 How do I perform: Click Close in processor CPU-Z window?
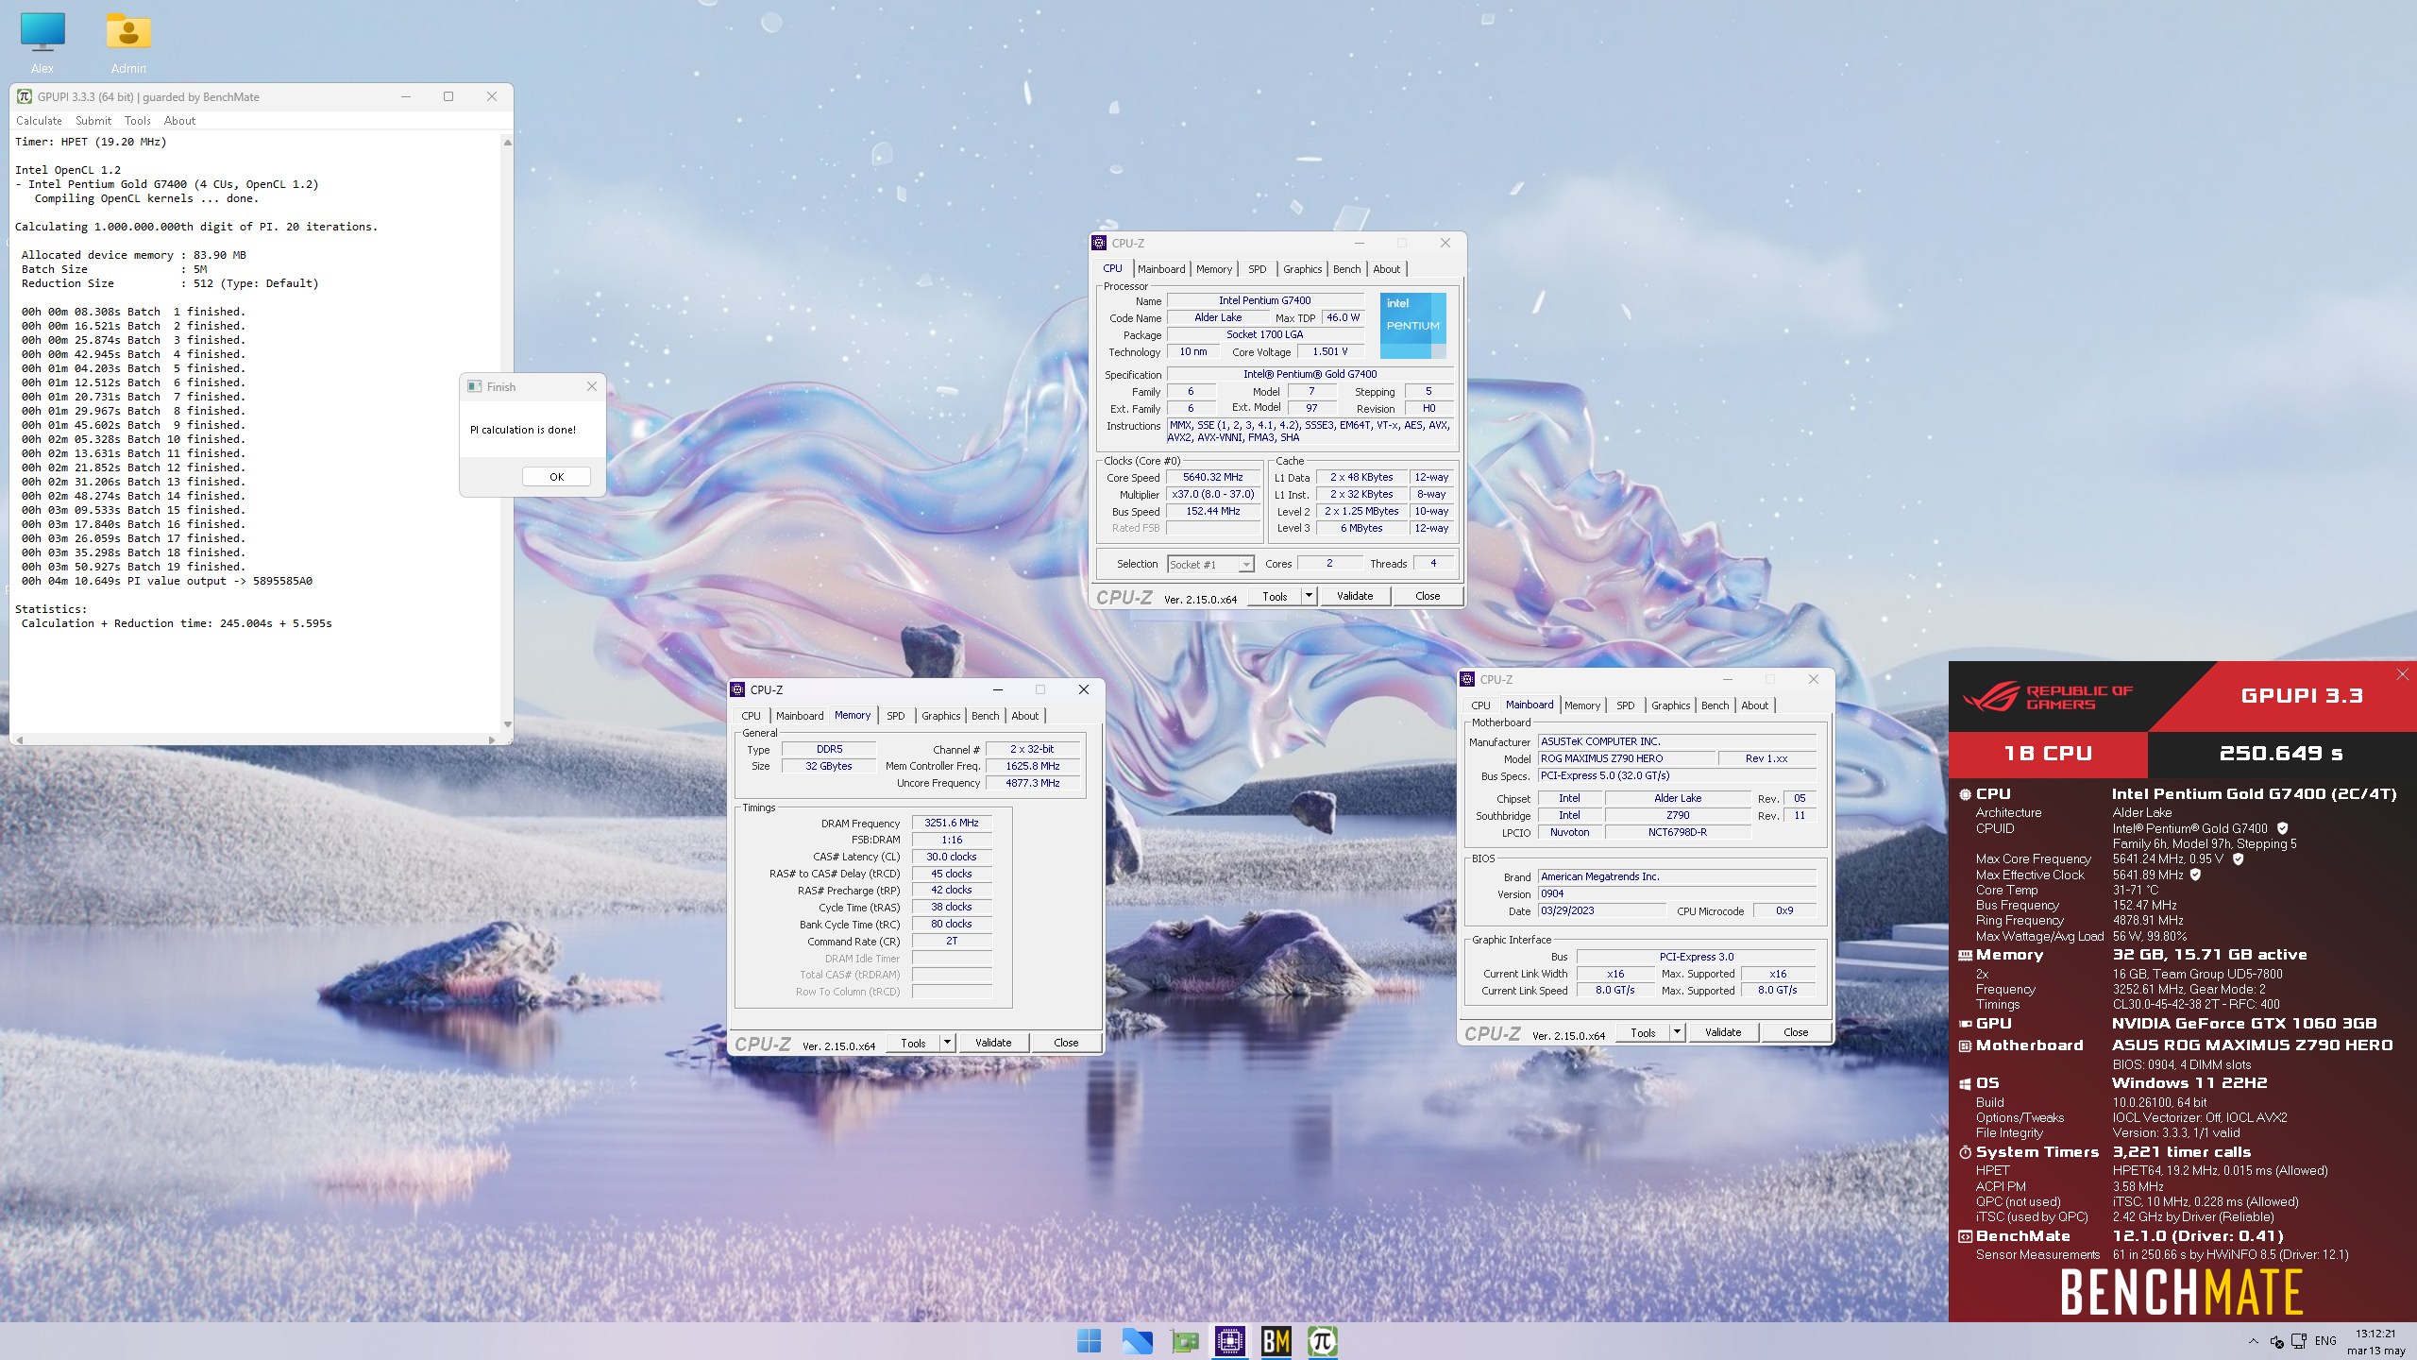click(x=1428, y=596)
